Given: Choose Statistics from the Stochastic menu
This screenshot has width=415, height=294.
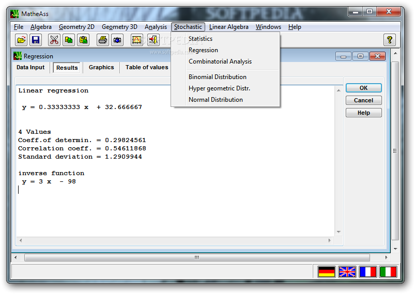Looking at the screenshot, I should (225, 39).
